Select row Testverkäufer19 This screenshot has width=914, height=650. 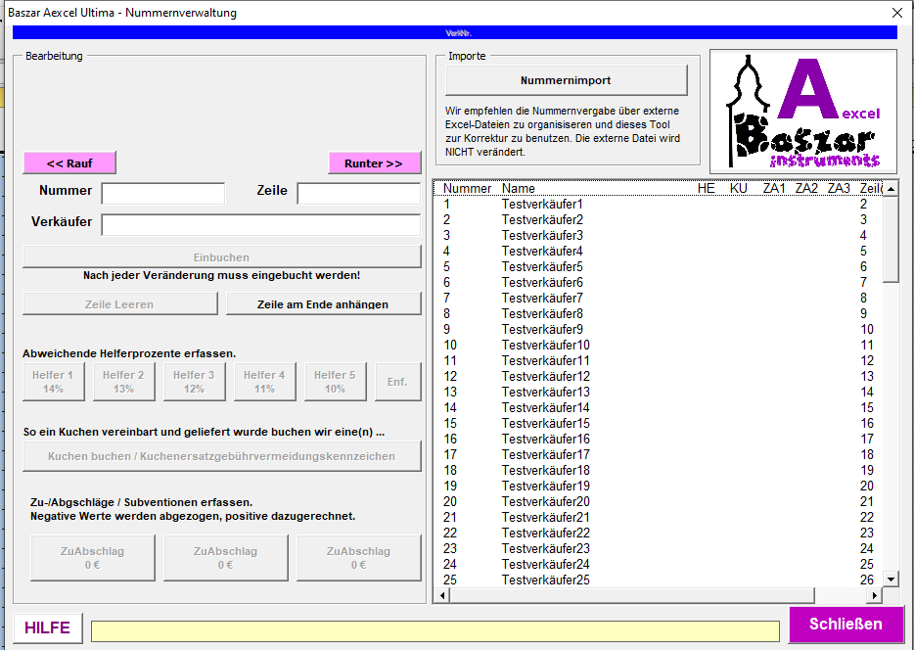(659, 487)
